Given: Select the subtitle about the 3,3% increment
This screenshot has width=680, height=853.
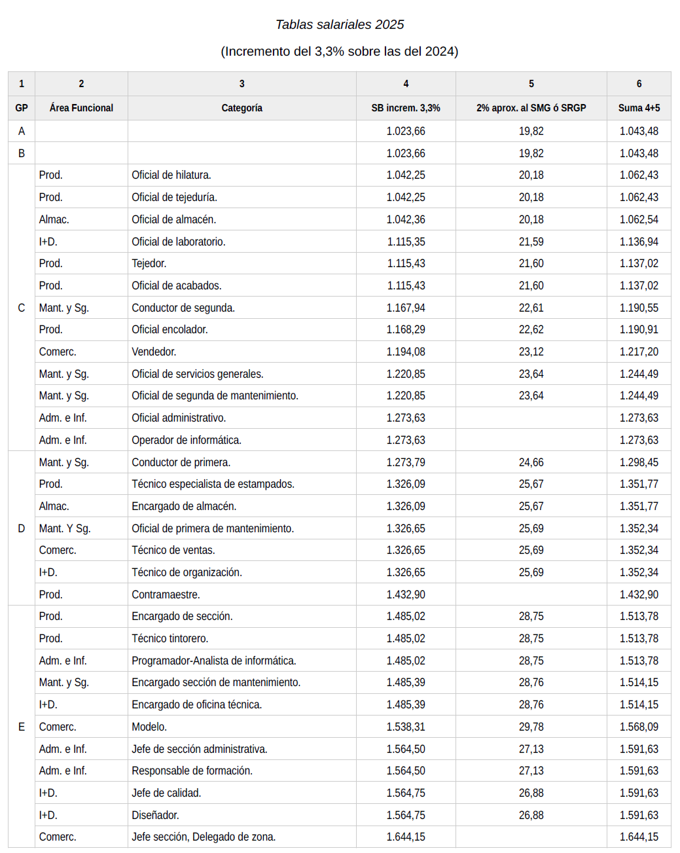Looking at the screenshot, I should click(x=339, y=52).
